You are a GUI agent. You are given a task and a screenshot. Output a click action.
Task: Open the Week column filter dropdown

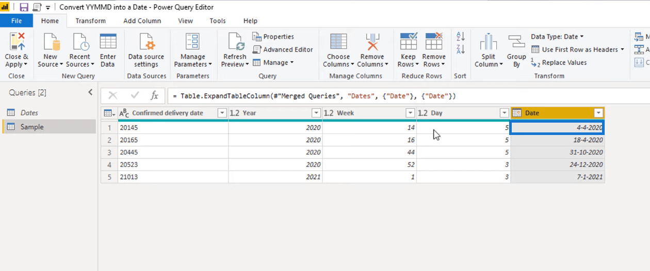410,113
